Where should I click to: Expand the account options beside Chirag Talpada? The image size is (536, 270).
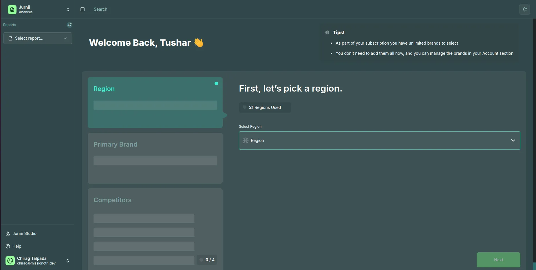click(x=67, y=260)
